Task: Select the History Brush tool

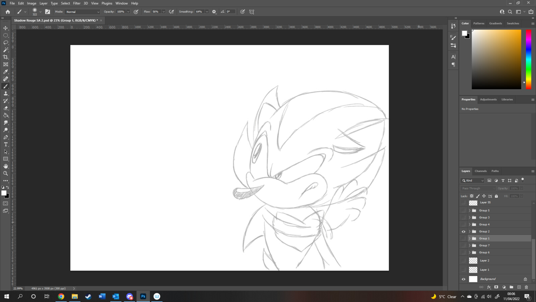Action: click(x=6, y=101)
